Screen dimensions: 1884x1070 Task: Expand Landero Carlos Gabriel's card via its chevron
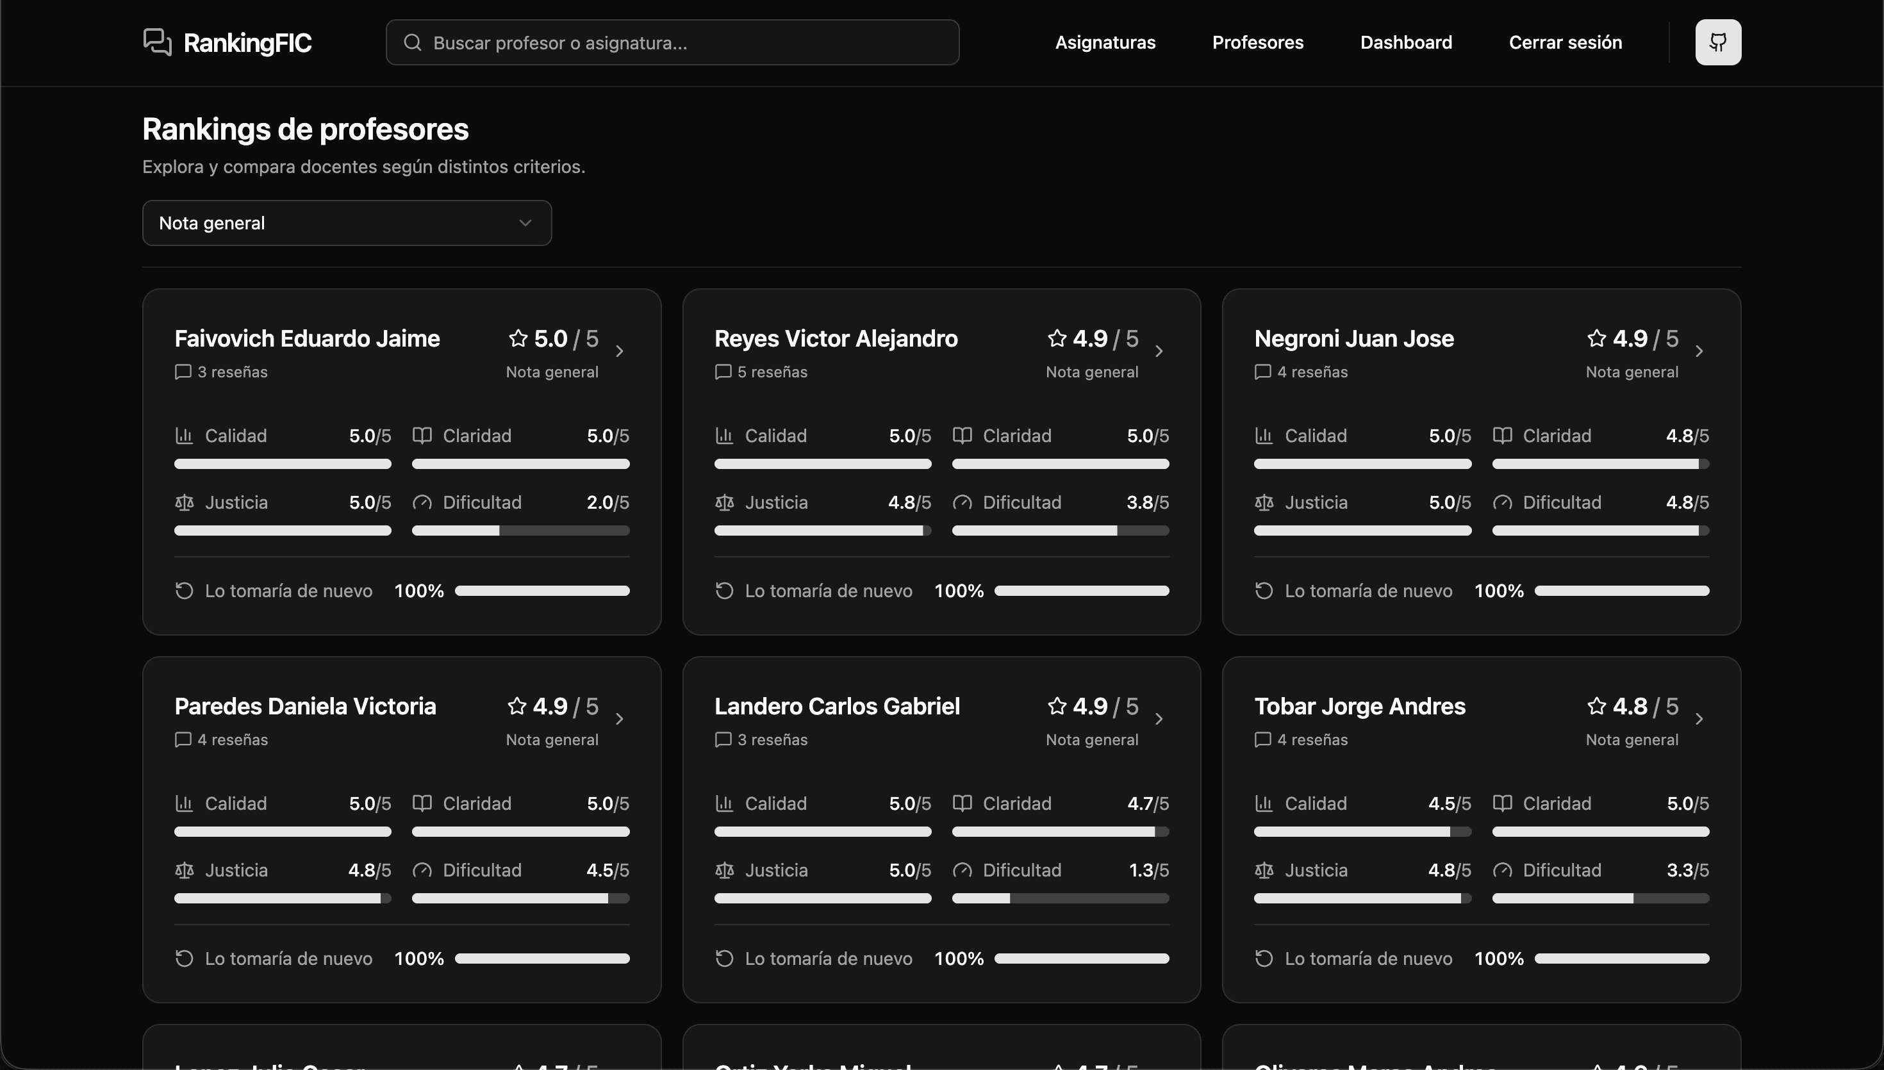coord(1159,719)
